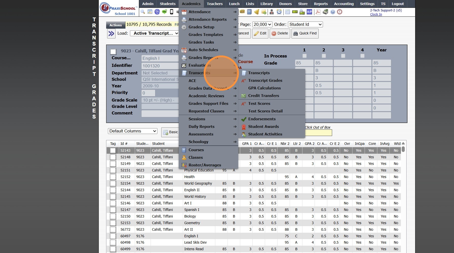
Task: Click the table list toolbar icon
Action: click(x=288, y=12)
